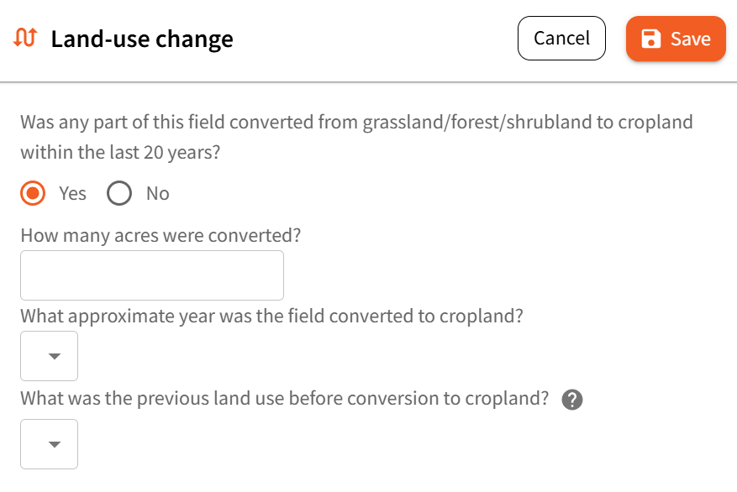Image resolution: width=737 pixels, height=492 pixels.
Task: Click the floppy disk icon on Save
Action: (x=650, y=39)
